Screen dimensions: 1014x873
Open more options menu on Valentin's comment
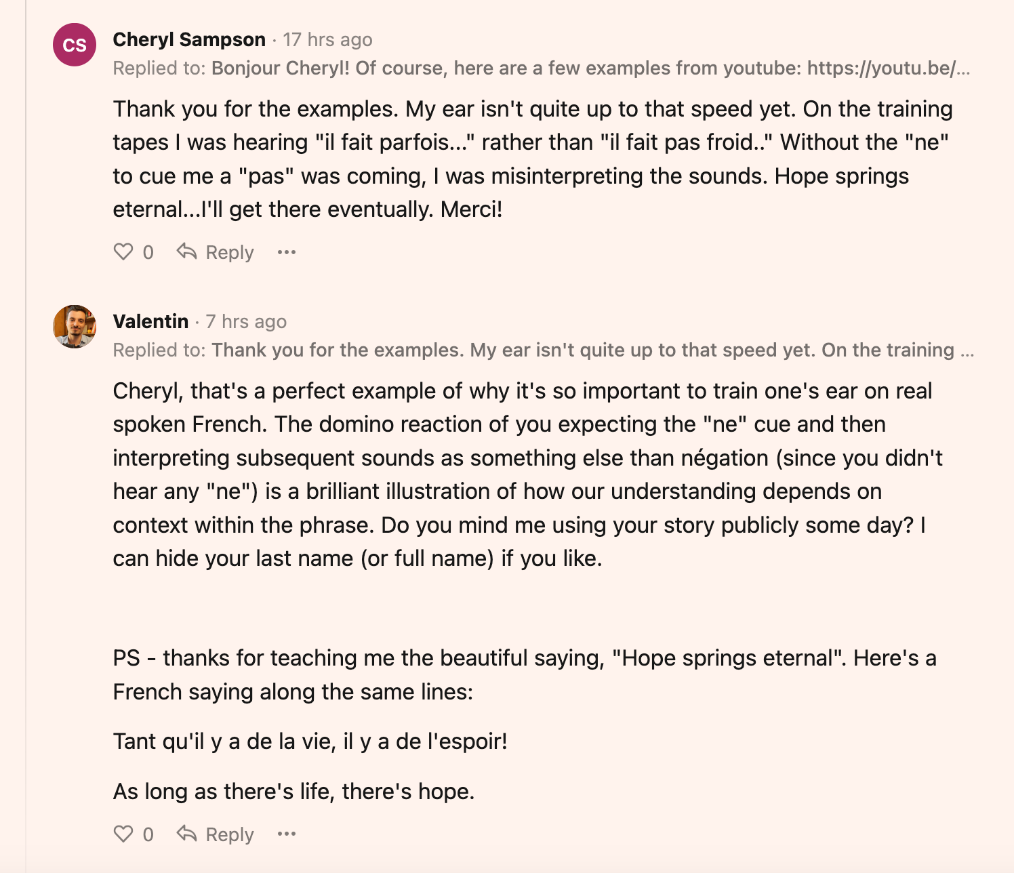tap(287, 834)
